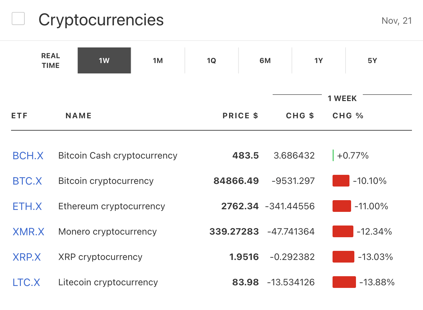
Task: Click the green bar beside +0.77%
Action: pos(333,155)
